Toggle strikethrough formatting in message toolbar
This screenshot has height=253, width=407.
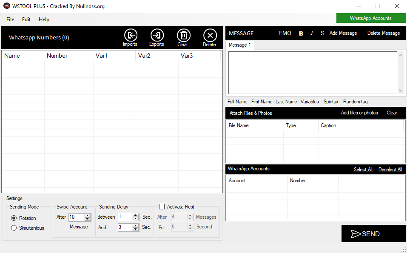[x=322, y=33]
